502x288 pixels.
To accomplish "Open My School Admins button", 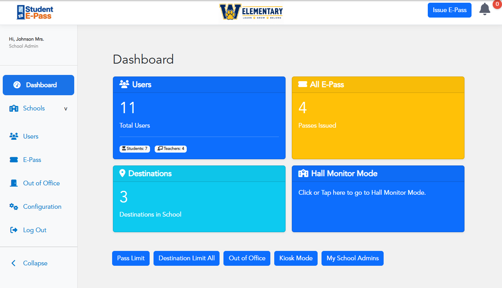I will [353, 258].
